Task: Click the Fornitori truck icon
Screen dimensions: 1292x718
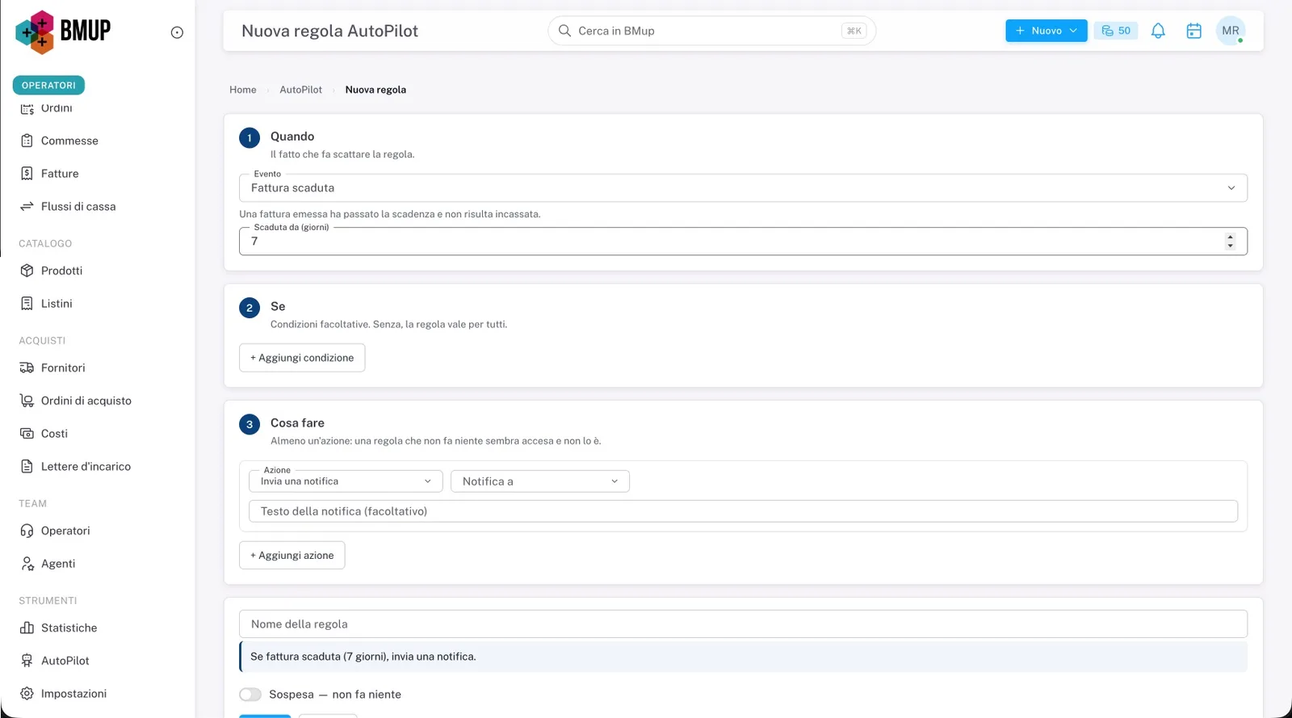Action: (x=27, y=367)
